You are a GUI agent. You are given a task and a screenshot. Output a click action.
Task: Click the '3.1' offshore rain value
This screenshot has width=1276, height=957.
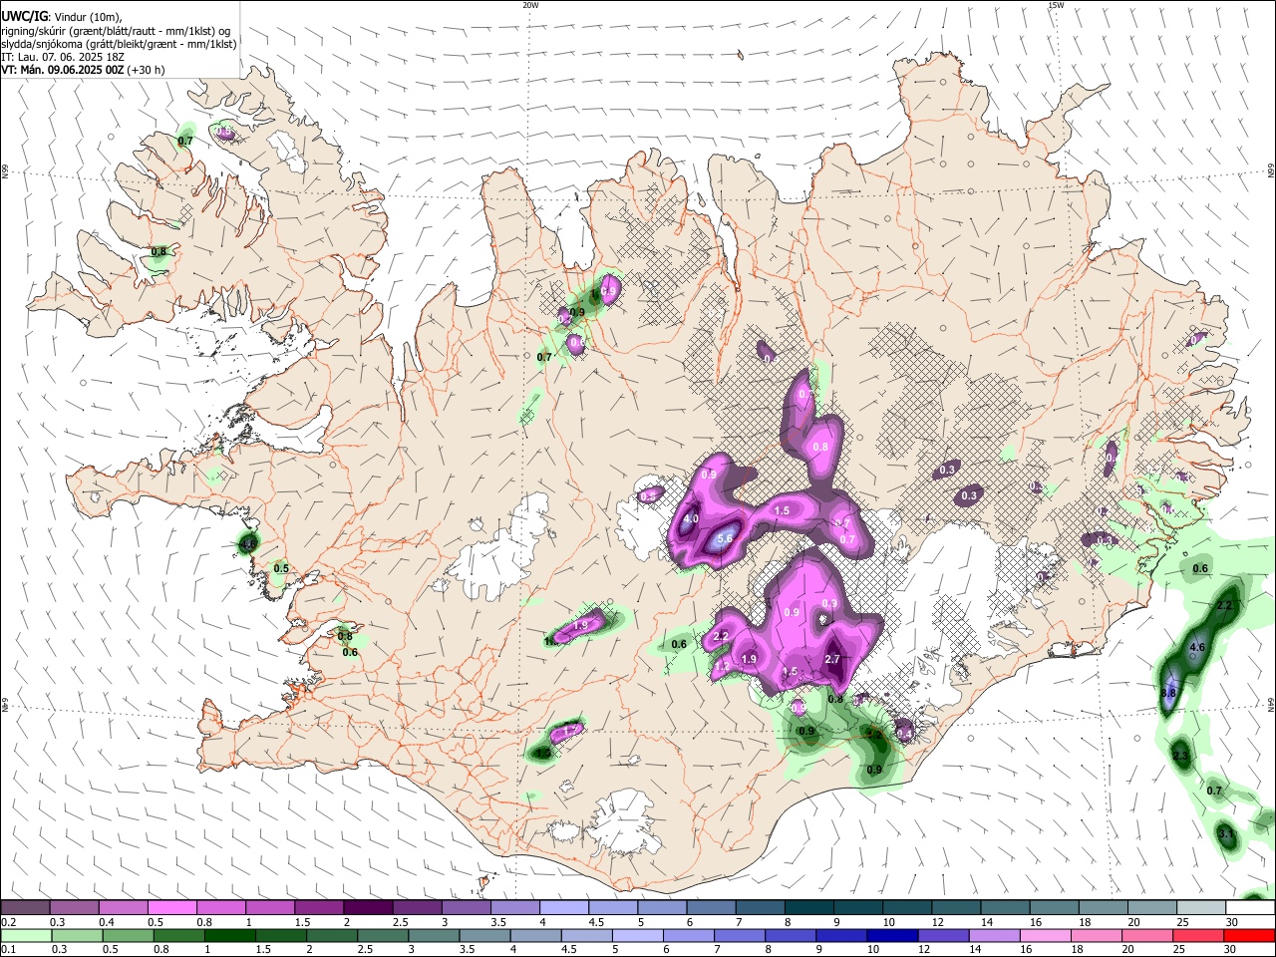pyautogui.click(x=1226, y=832)
